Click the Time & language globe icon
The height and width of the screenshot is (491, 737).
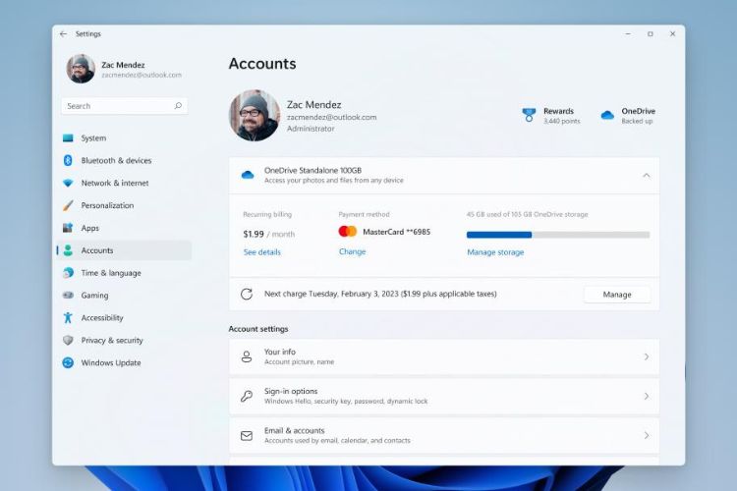pyautogui.click(x=68, y=273)
